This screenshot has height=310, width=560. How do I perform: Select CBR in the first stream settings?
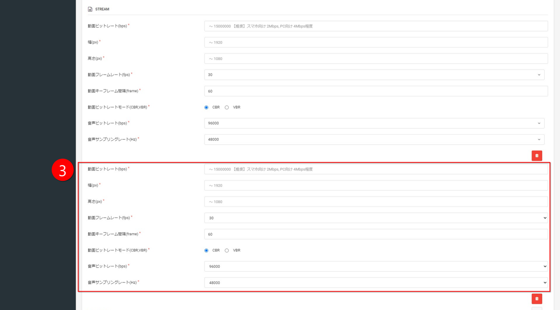(206, 107)
